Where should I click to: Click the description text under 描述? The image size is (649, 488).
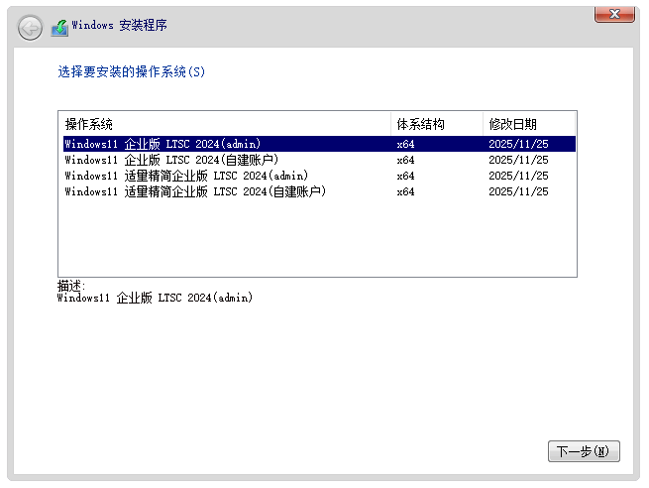pyautogui.click(x=155, y=297)
